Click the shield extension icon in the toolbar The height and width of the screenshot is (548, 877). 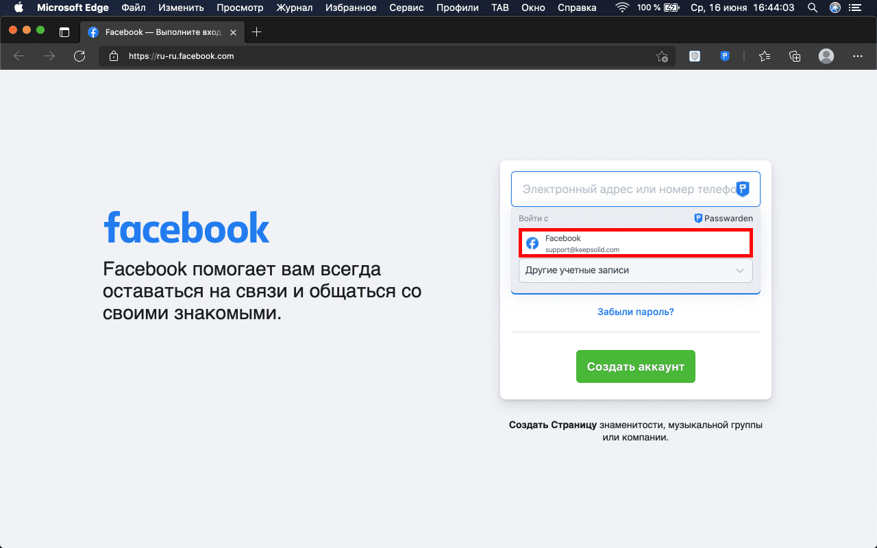(x=695, y=56)
